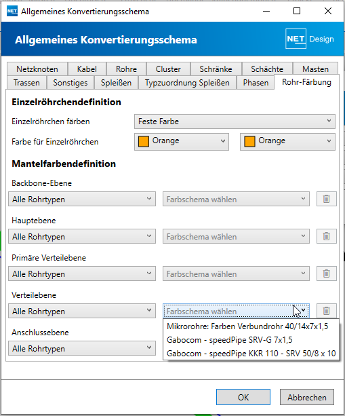This screenshot has width=345, height=416.
Task: Confirm with the OK button
Action: (x=243, y=397)
